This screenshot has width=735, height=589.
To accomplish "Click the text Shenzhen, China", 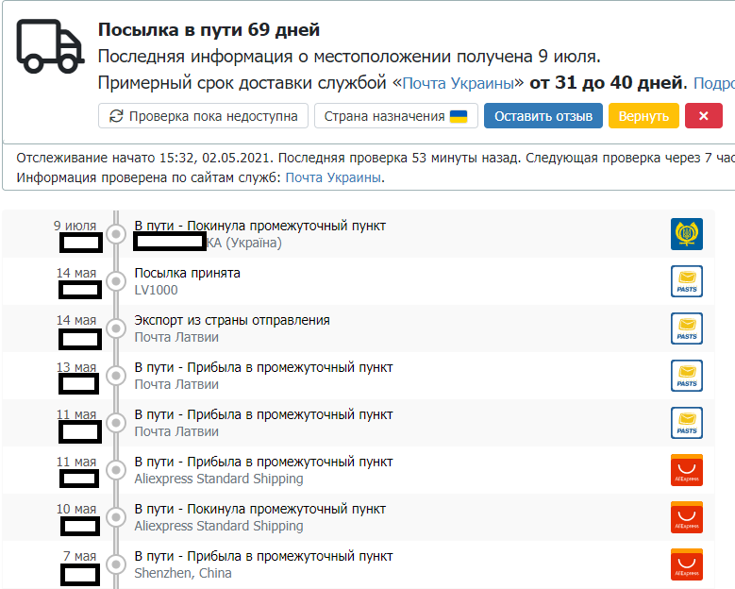I will (x=183, y=573).
